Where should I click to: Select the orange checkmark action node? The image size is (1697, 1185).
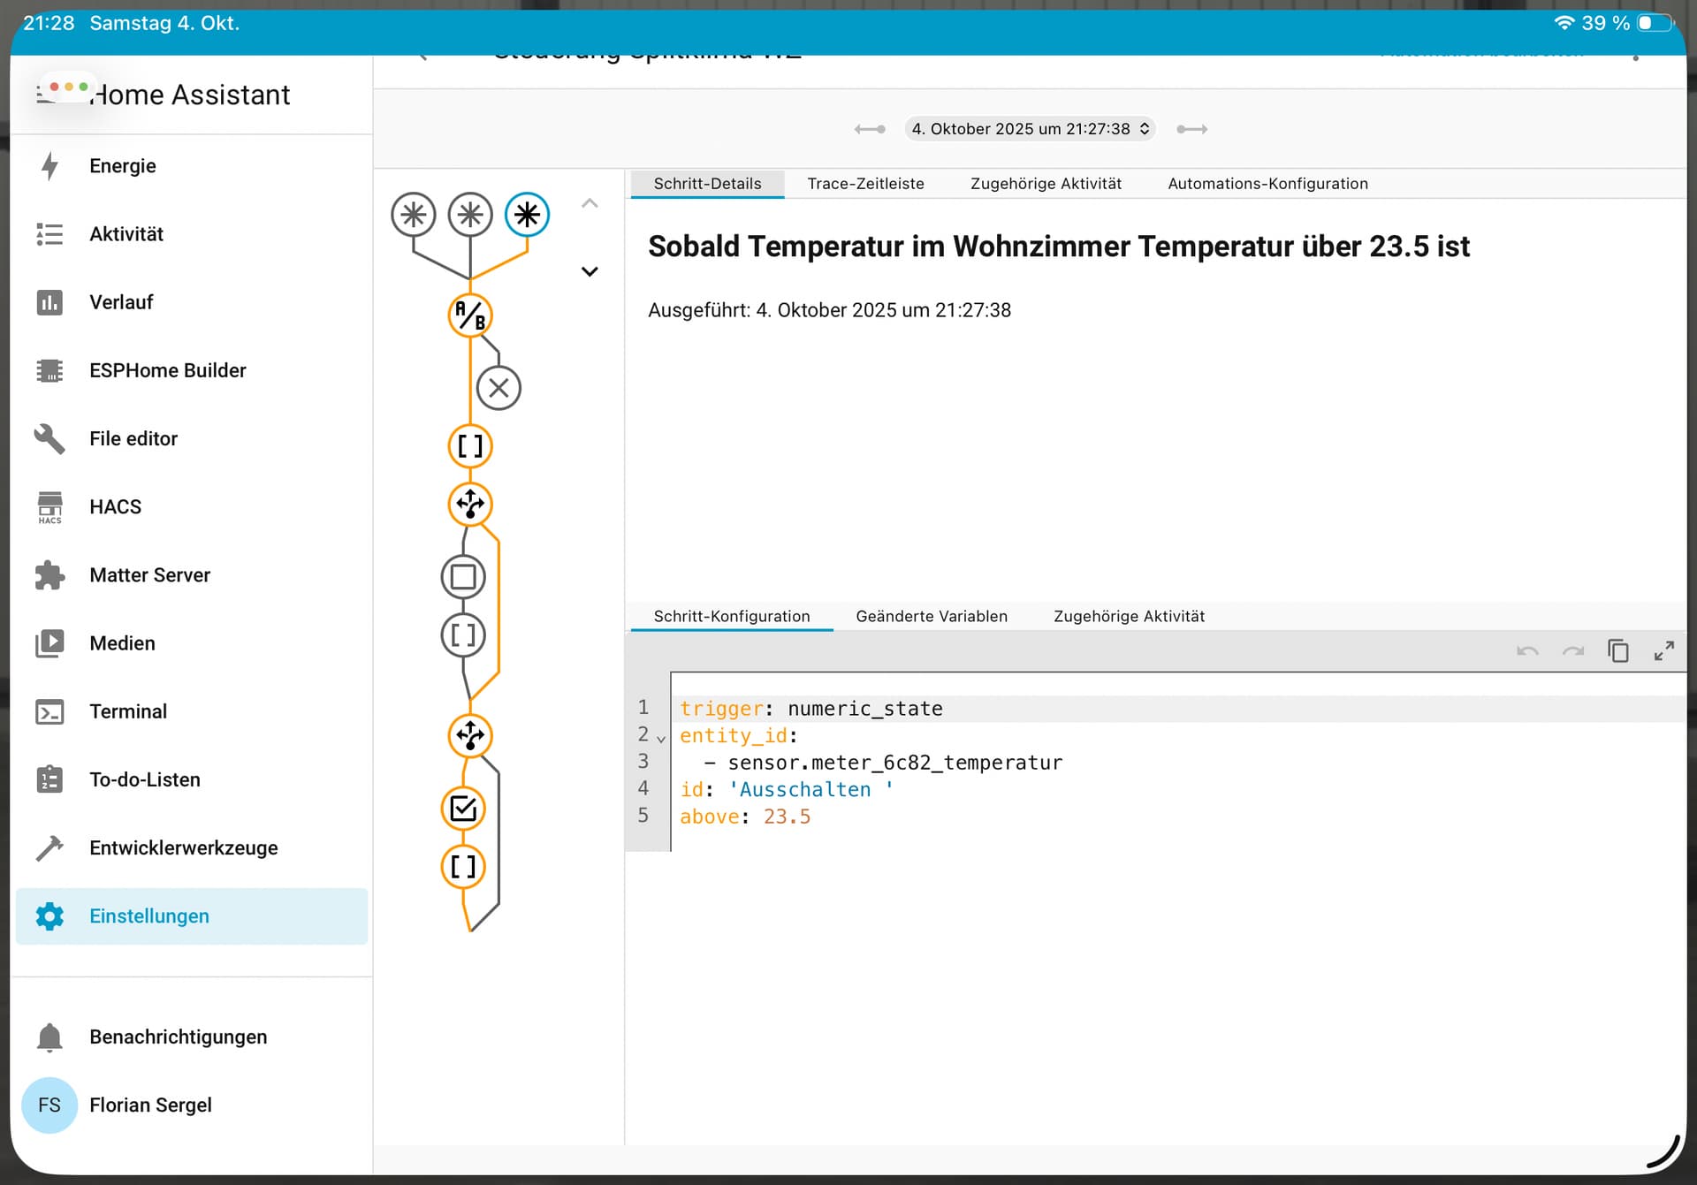pos(463,809)
